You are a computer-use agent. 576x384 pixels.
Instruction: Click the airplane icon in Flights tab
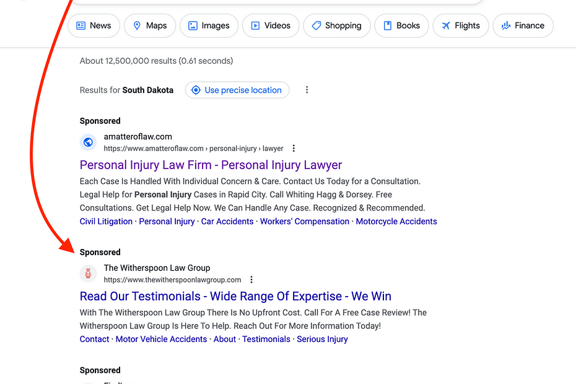[445, 26]
